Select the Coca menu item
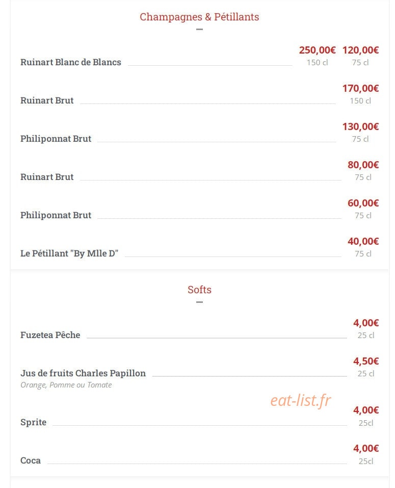 [31, 460]
